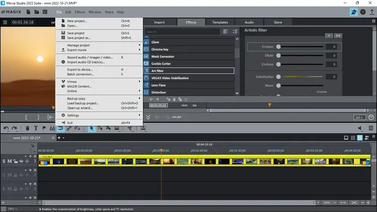The height and width of the screenshot is (212, 377).
Task: Expand the Online submenu
Action: click(x=99, y=91)
